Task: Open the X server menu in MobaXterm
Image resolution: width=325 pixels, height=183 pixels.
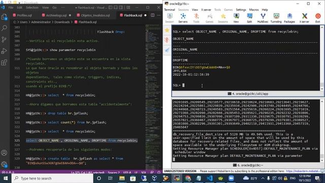Action: 206,10
